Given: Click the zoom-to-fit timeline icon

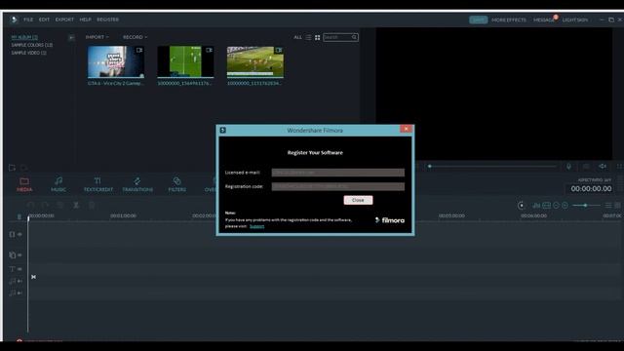Looking at the screenshot, I should tap(547, 206).
